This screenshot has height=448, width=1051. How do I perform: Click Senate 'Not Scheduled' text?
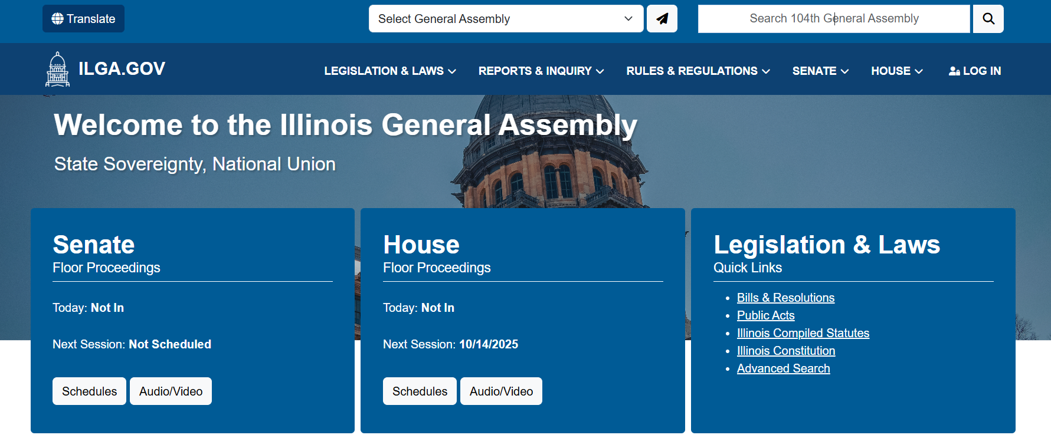170,344
